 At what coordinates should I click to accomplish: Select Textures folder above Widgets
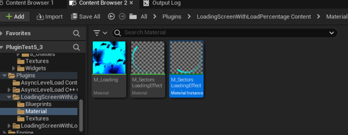[x=37, y=61]
